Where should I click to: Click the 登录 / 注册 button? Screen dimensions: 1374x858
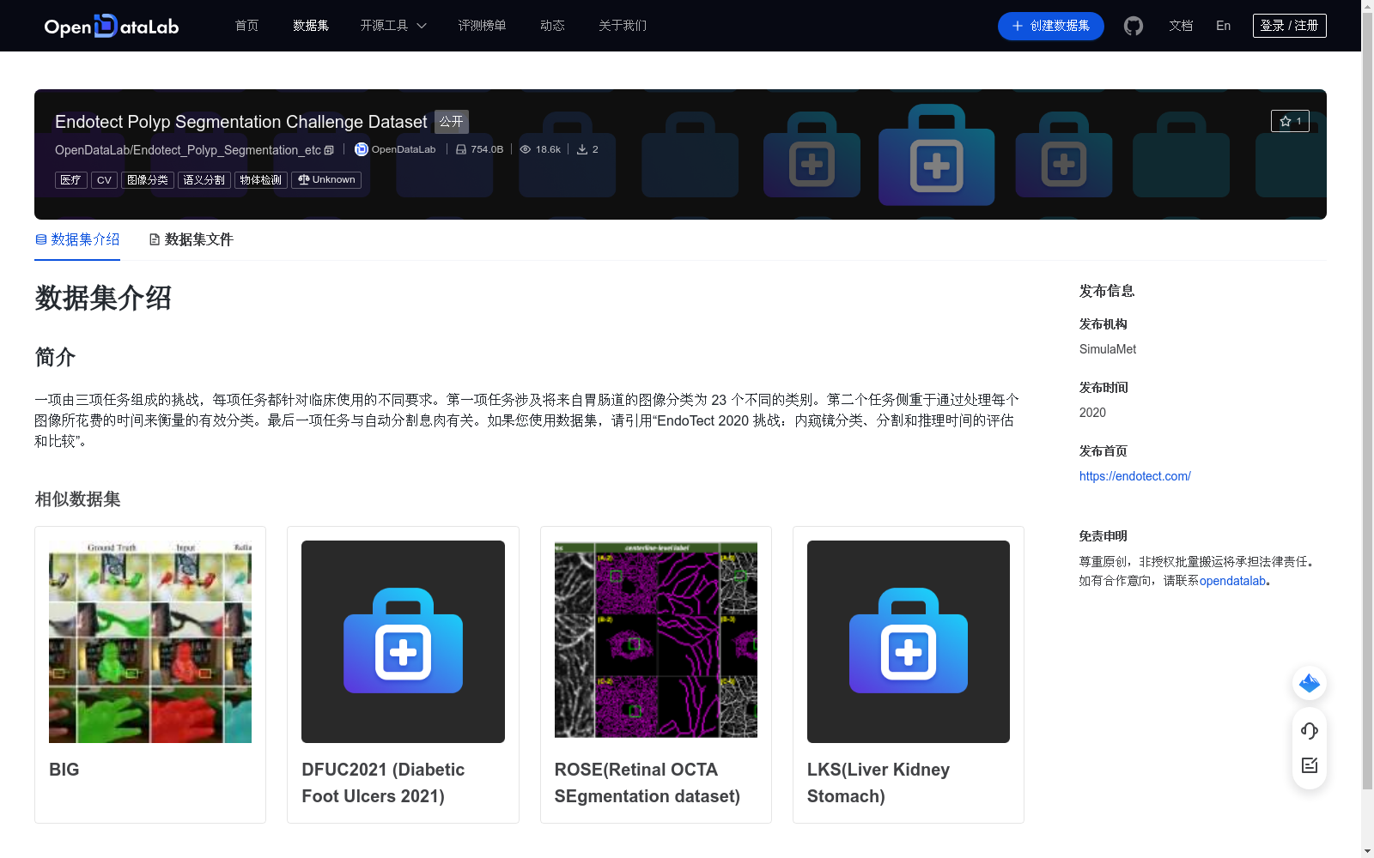point(1289,26)
